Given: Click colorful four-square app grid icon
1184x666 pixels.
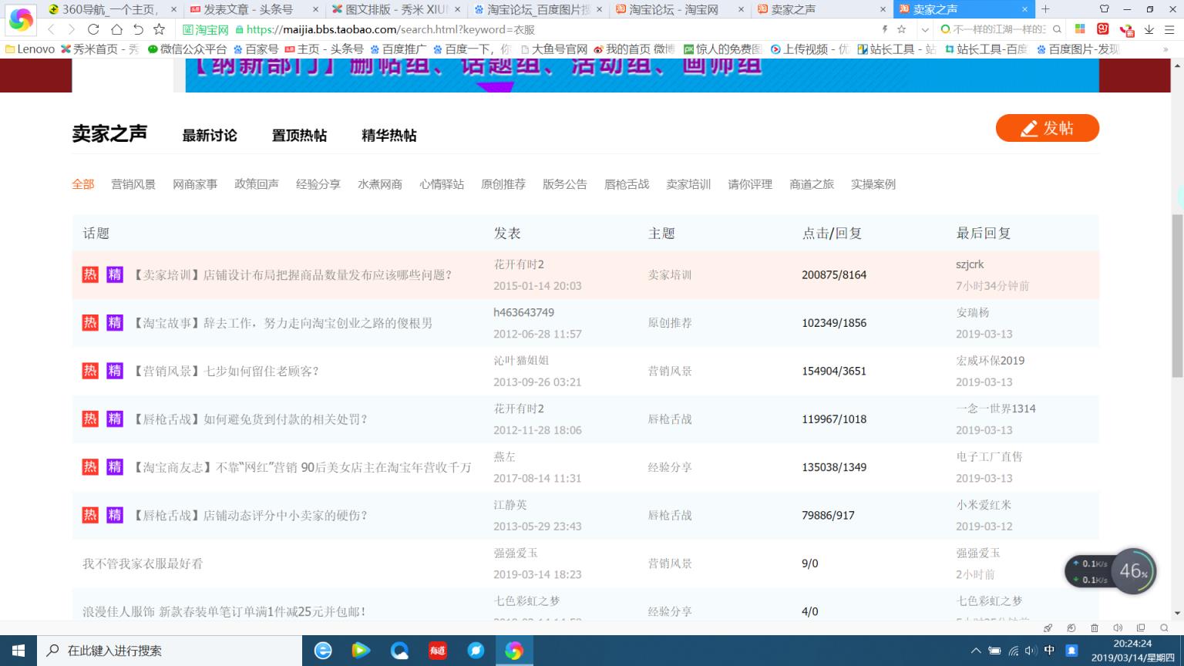Looking at the screenshot, I should coord(1080,29).
